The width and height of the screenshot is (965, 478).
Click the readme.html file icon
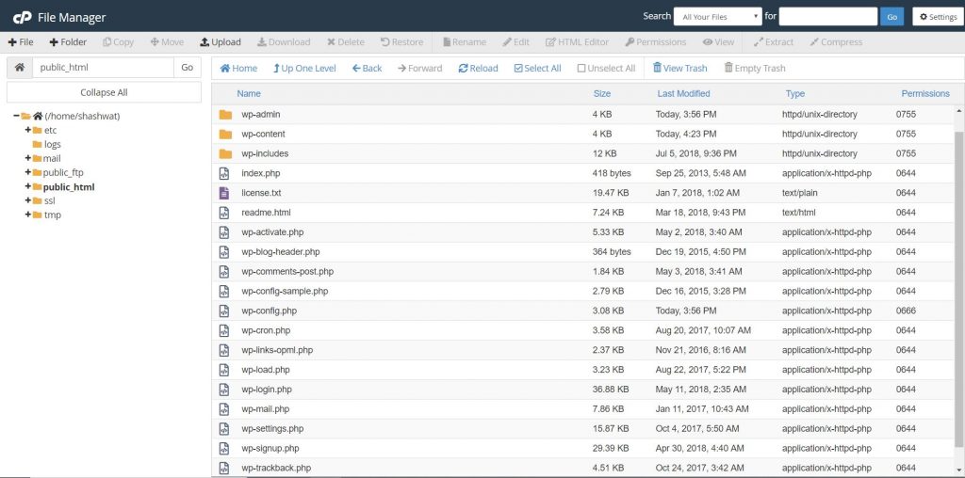tap(224, 213)
